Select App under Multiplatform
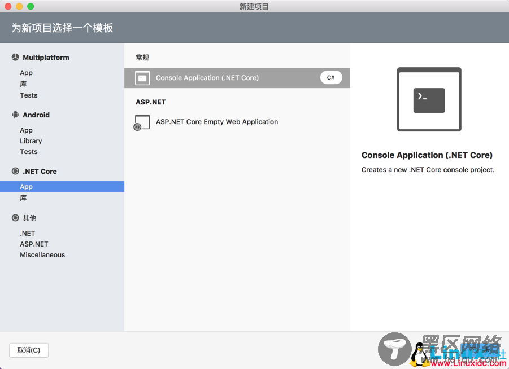509x369 pixels. coord(27,73)
